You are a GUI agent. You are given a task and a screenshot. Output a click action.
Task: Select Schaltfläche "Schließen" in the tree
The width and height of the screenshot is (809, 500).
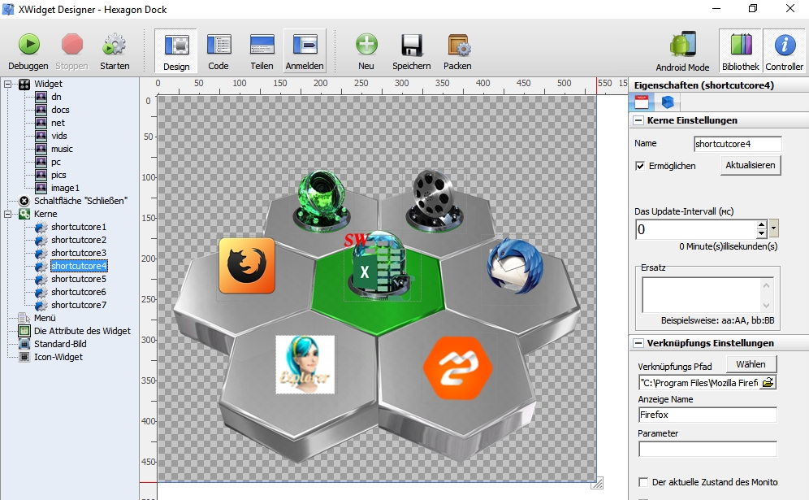(x=80, y=201)
